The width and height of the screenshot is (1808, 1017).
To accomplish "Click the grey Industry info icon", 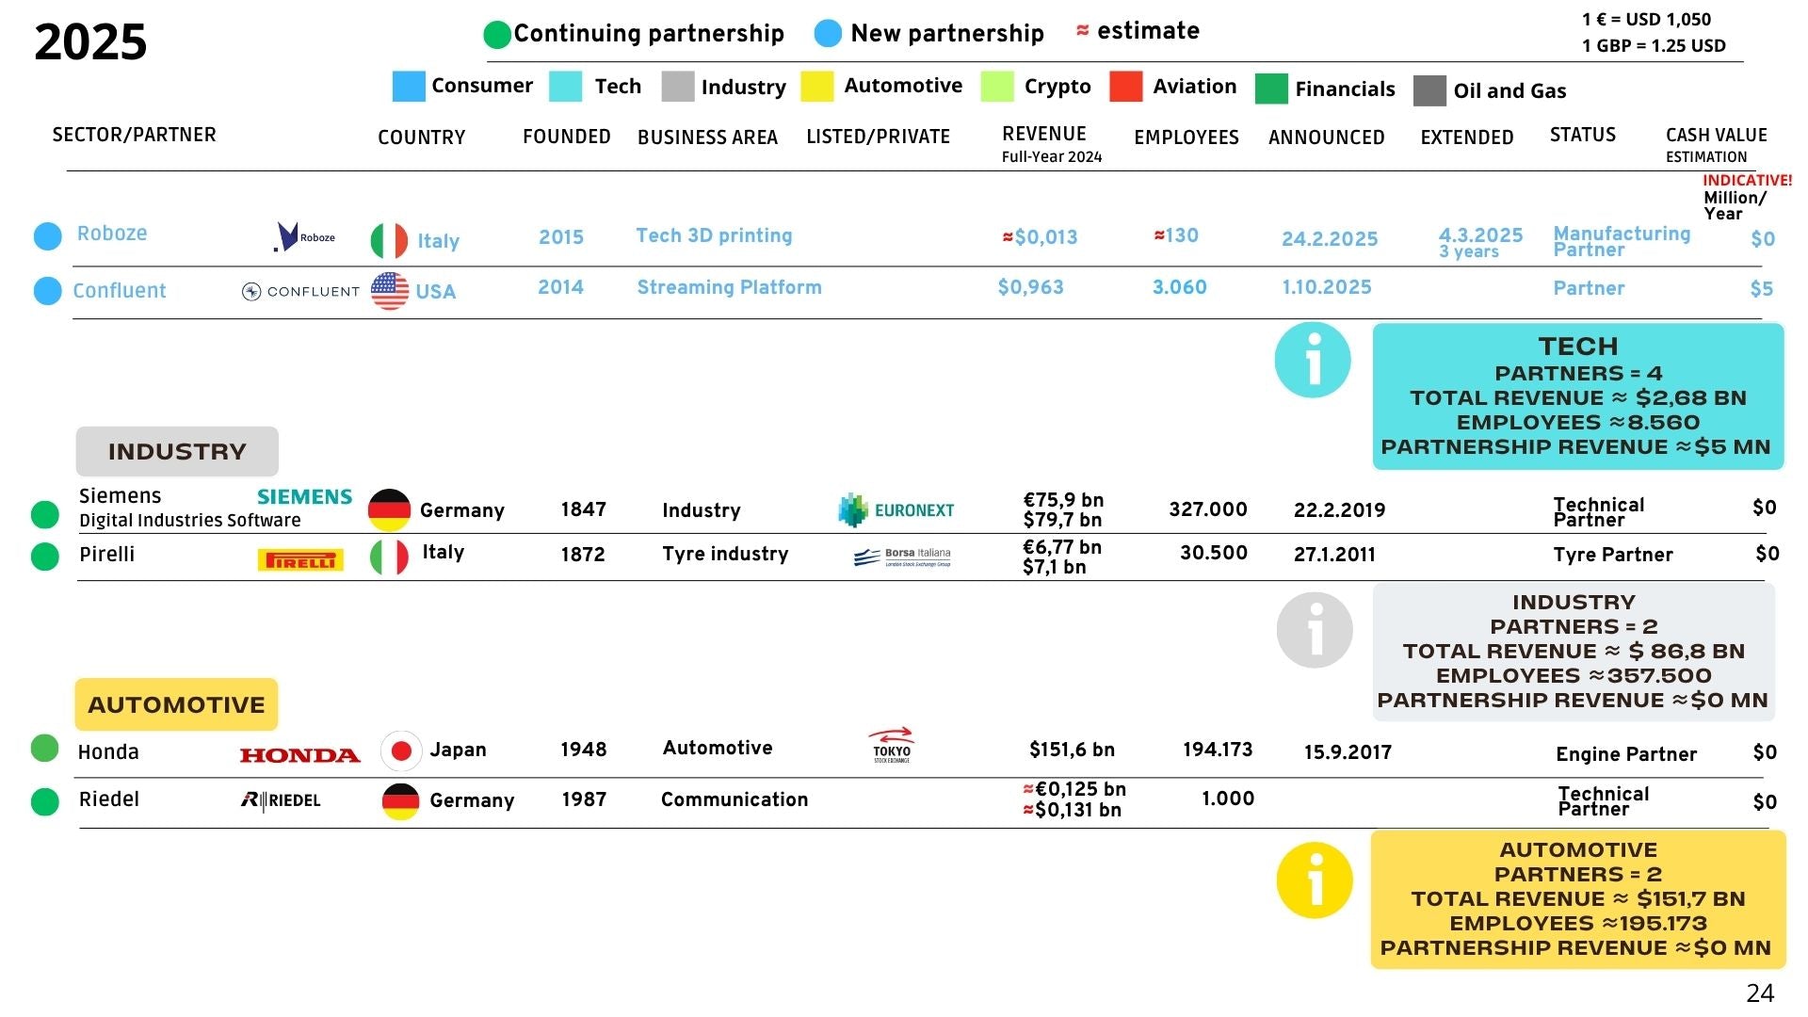I will coord(1315,630).
